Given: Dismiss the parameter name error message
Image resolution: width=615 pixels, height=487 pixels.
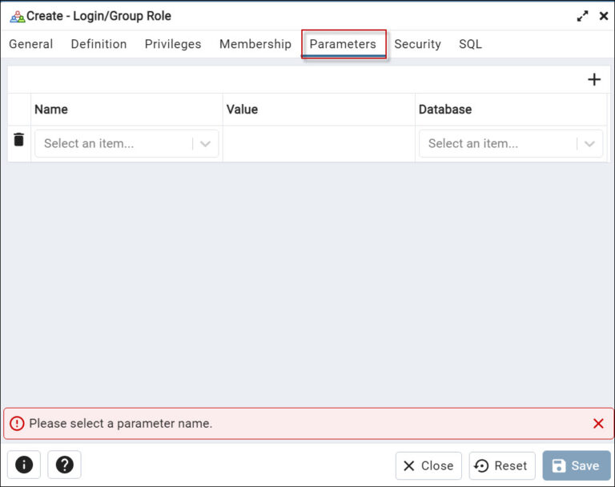Looking at the screenshot, I should (598, 423).
